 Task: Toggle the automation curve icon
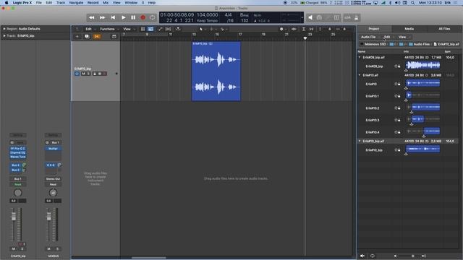[160, 29]
